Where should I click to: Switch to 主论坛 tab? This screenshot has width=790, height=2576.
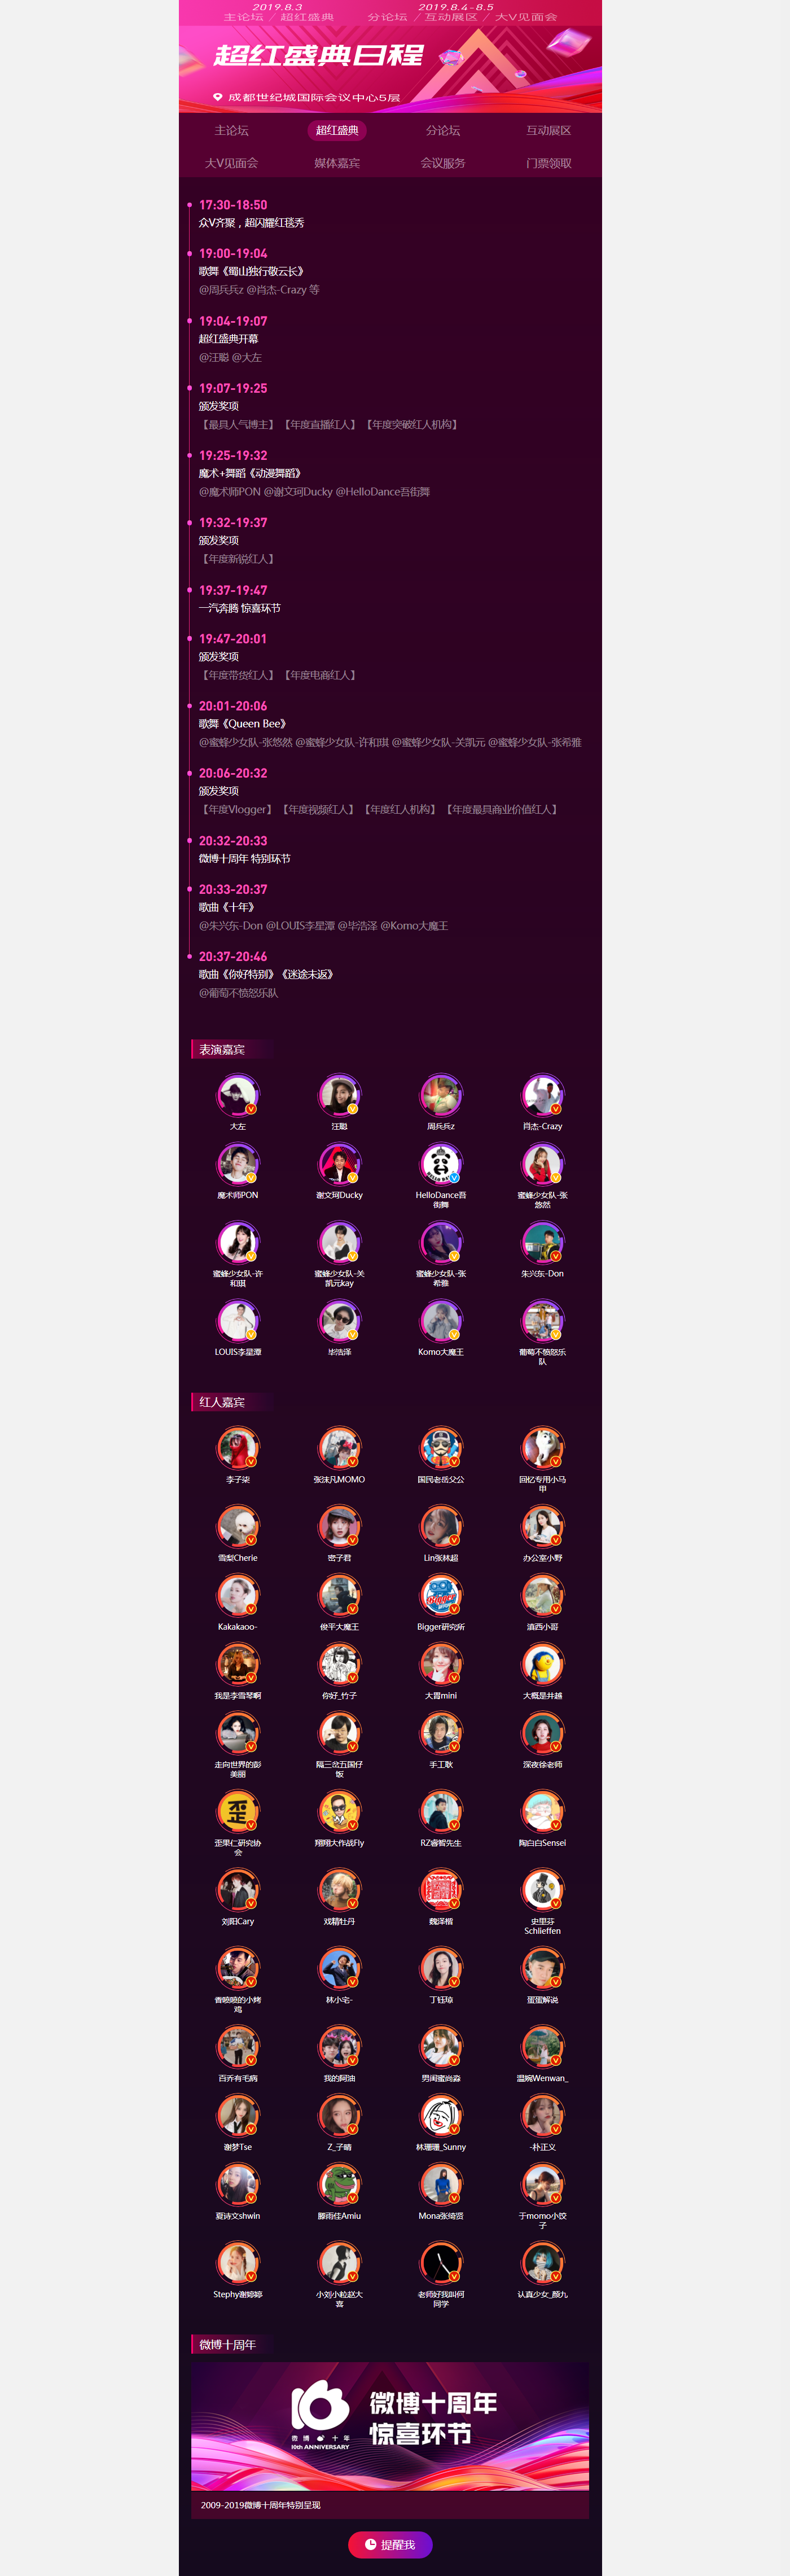coord(232,131)
